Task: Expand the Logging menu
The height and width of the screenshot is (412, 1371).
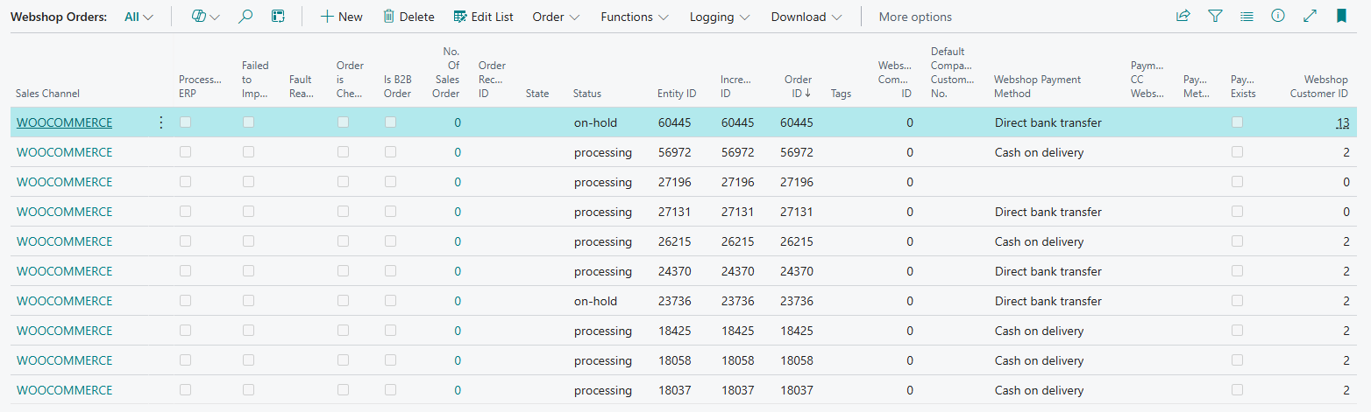Action: point(720,17)
